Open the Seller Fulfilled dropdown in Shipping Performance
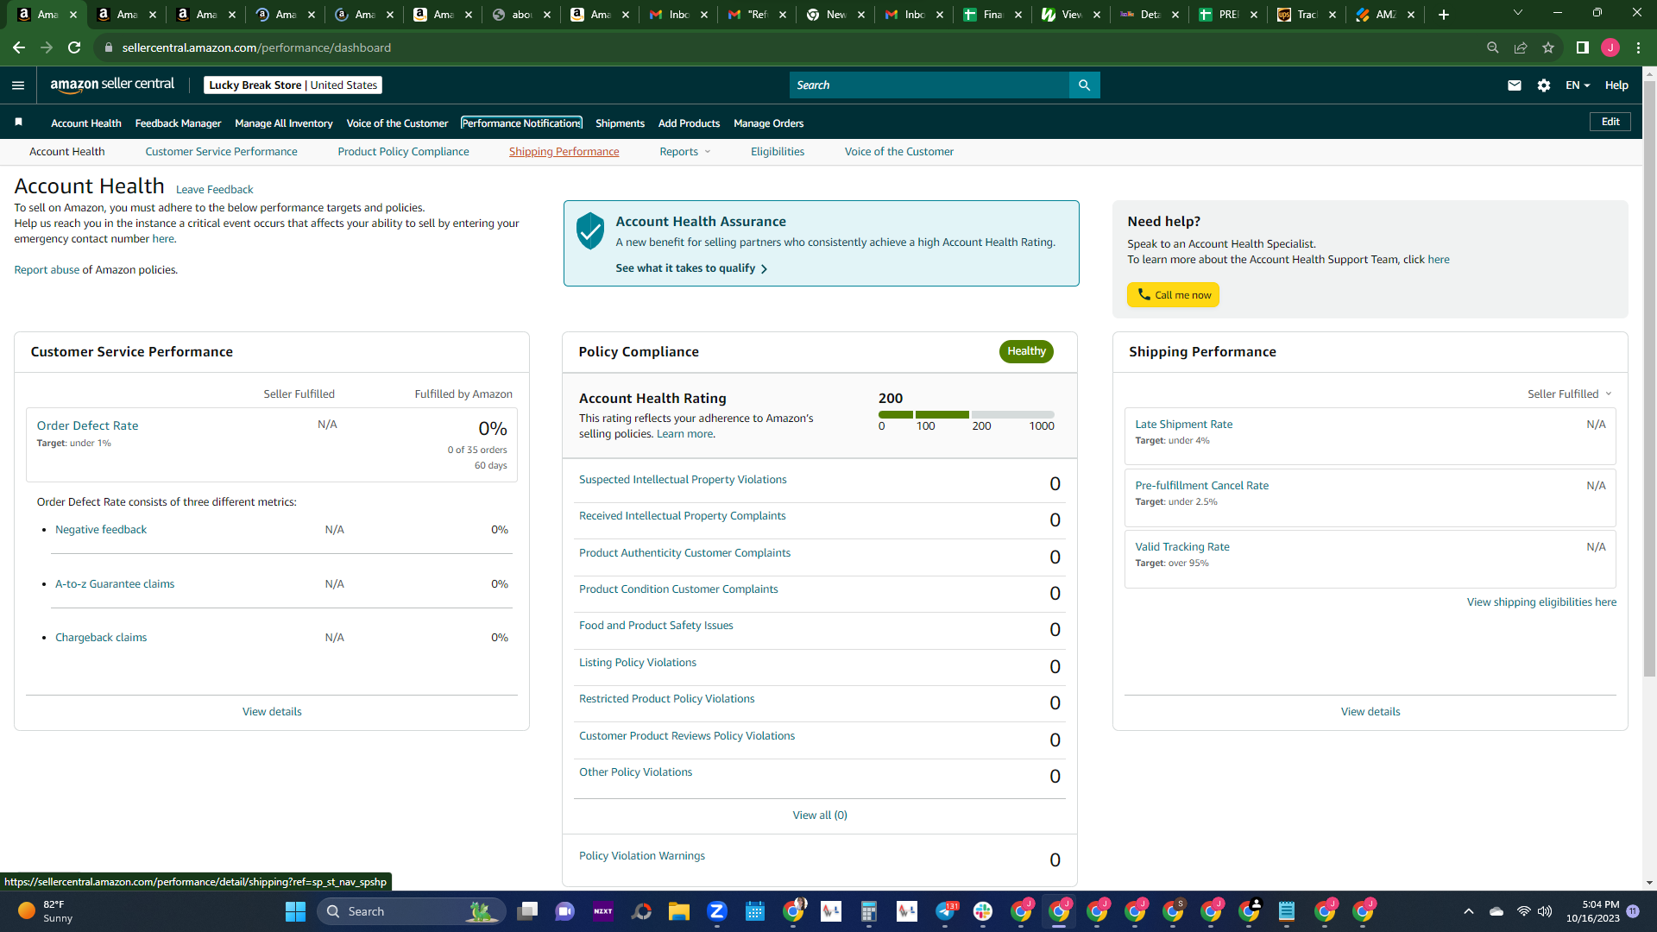Screen dimensions: 1657x932 pyautogui.click(x=1570, y=394)
